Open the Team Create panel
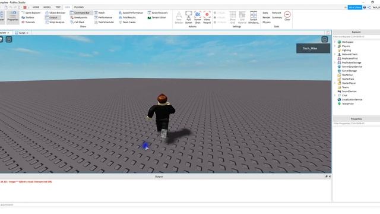Screen dimensions: 380x214 pos(127,22)
